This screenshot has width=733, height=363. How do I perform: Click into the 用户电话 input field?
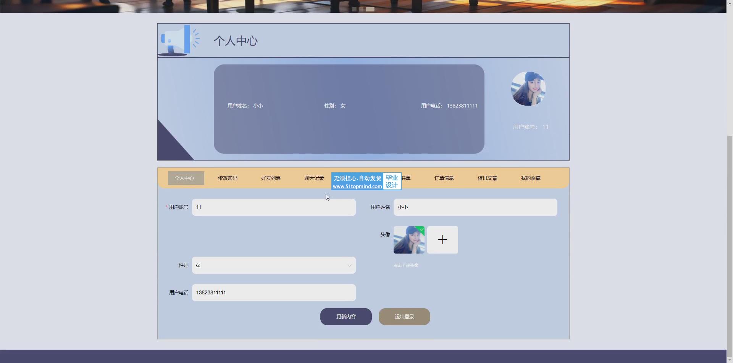click(x=273, y=292)
